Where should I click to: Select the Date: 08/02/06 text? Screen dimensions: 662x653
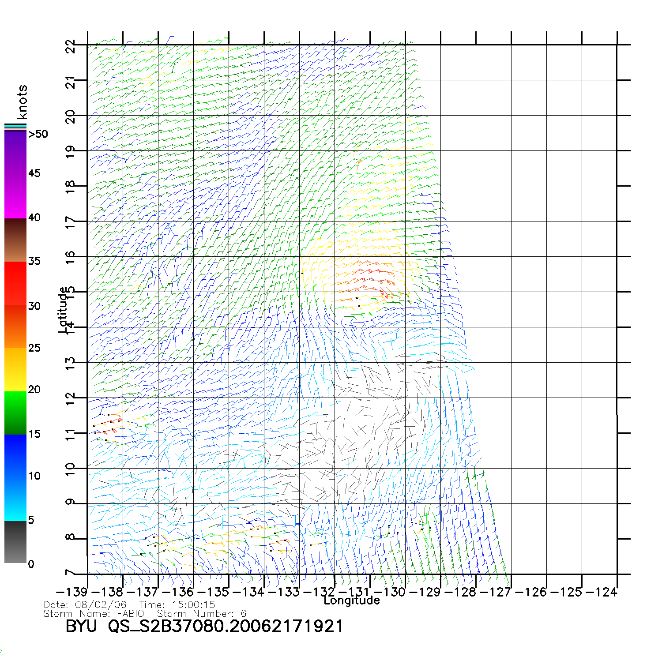(x=85, y=605)
